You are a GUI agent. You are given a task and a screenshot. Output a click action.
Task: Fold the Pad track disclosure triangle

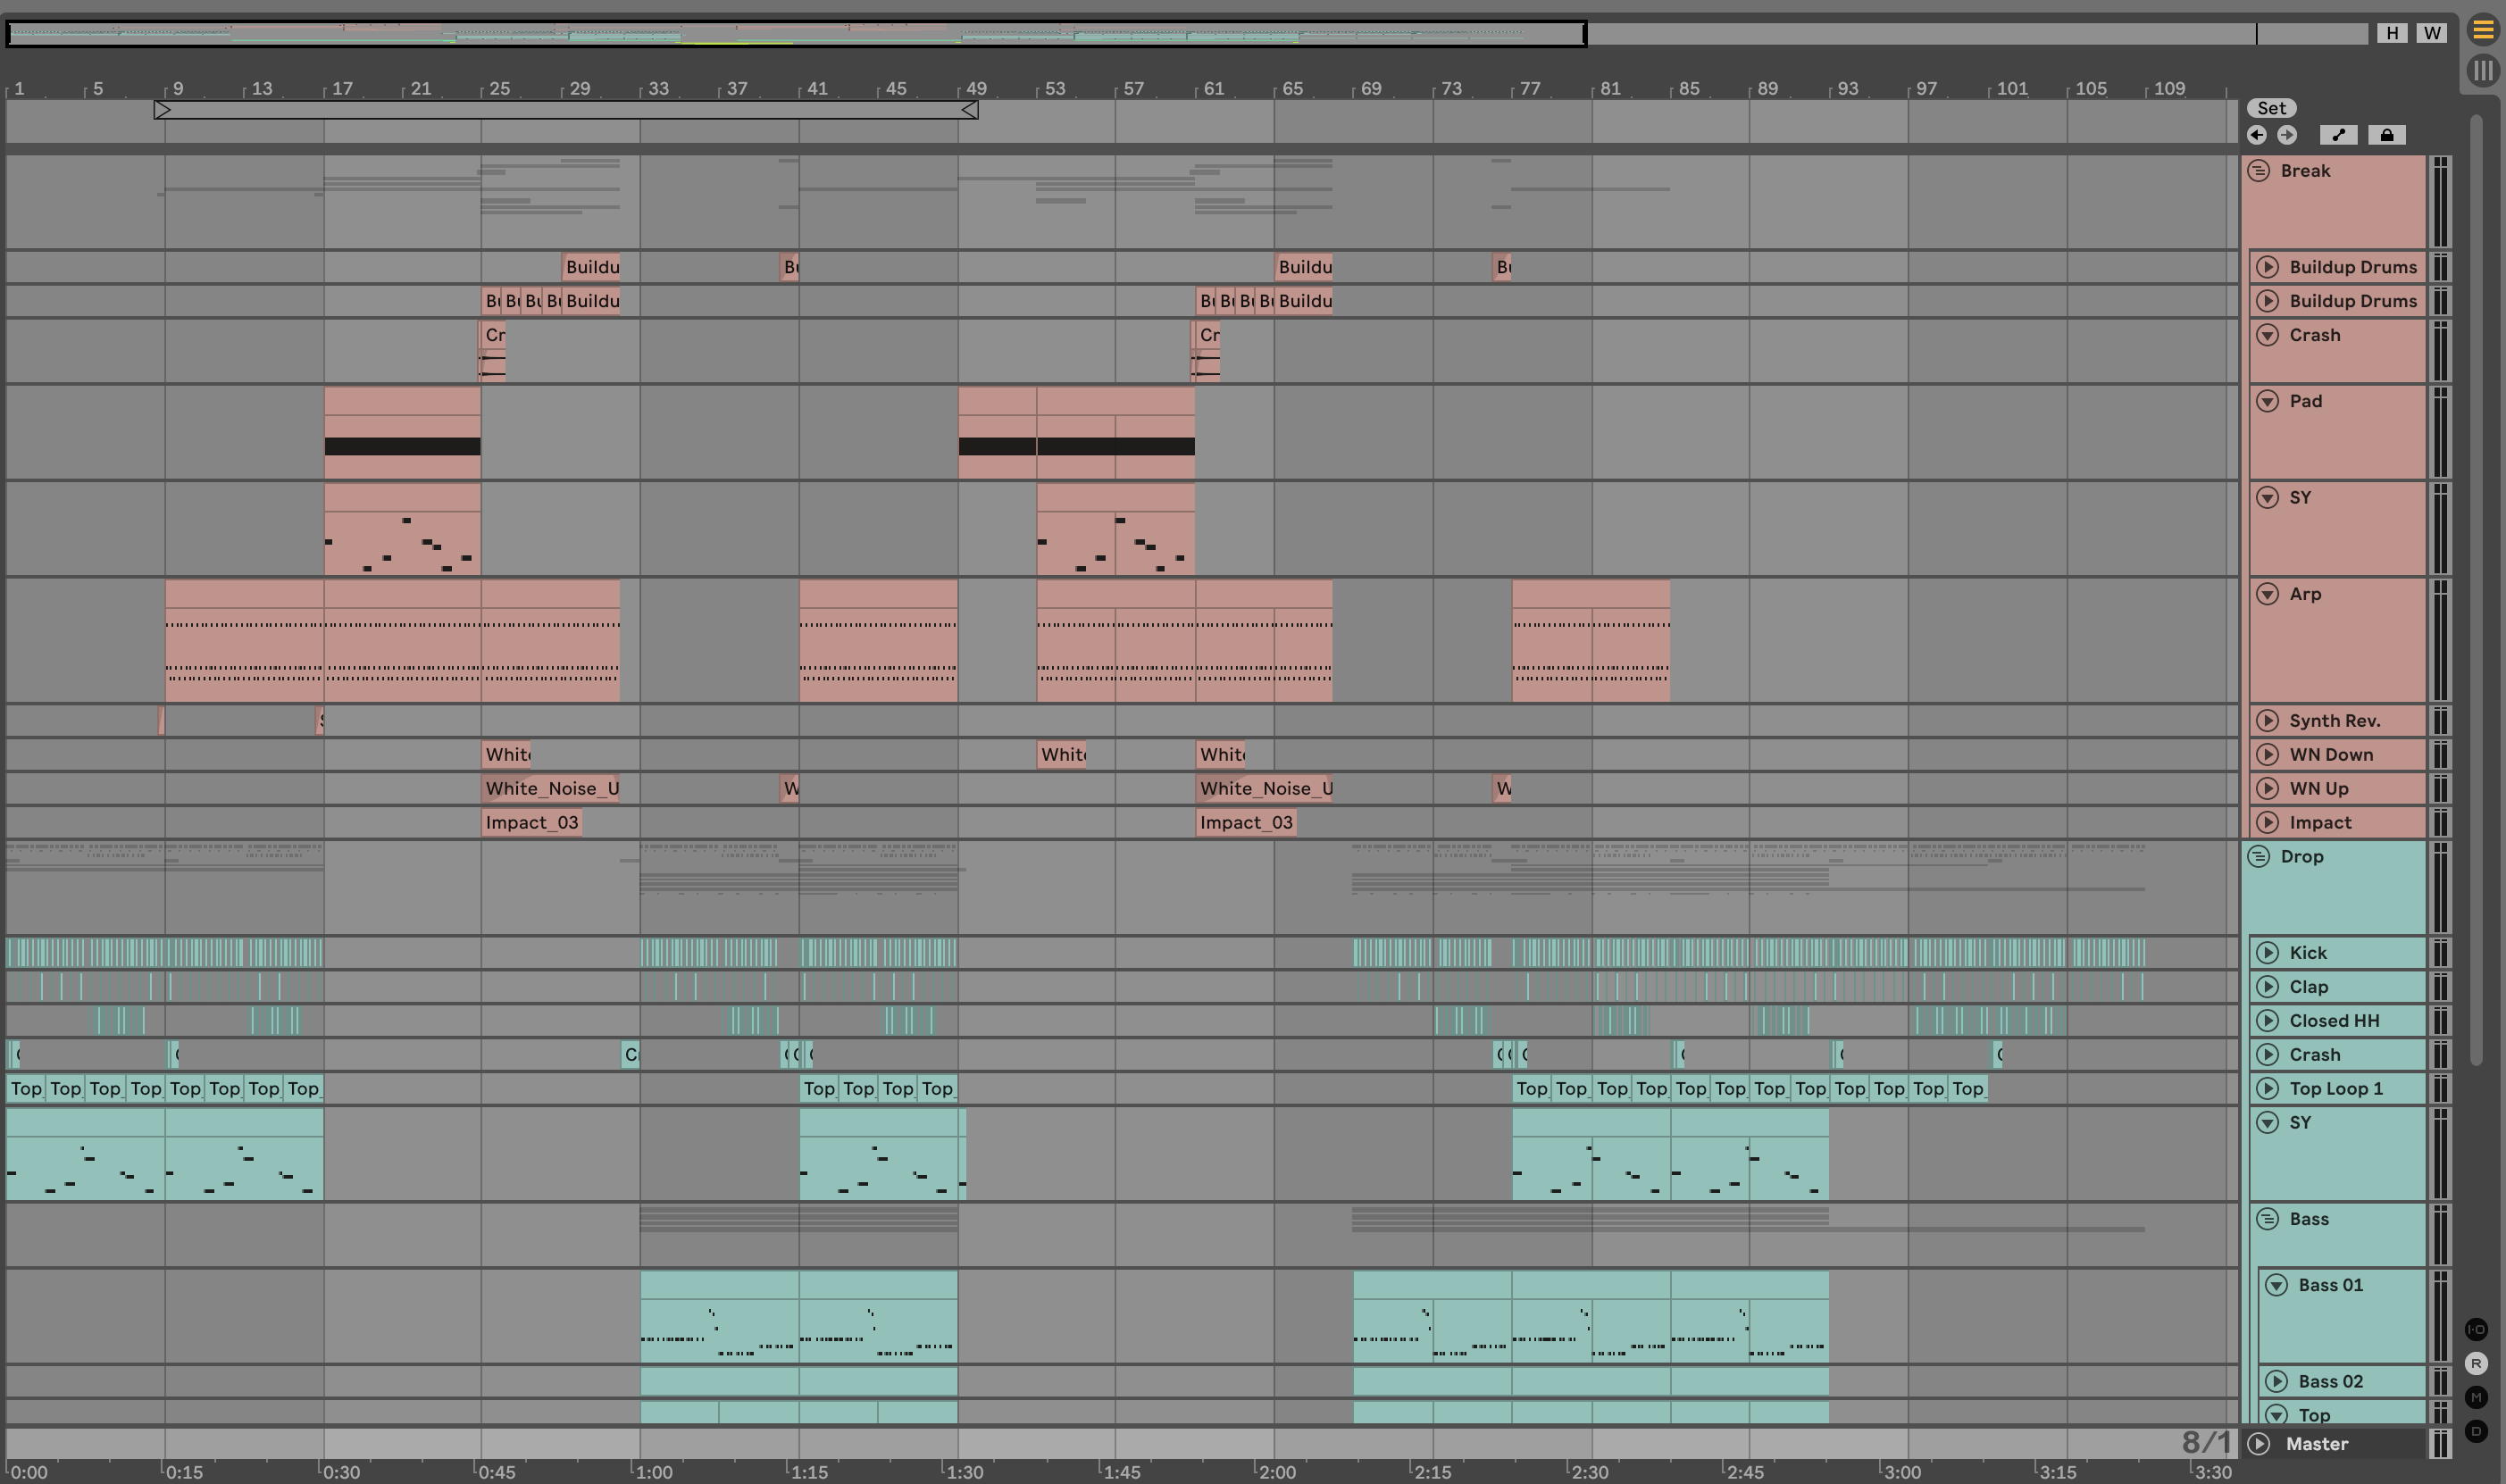2267,401
